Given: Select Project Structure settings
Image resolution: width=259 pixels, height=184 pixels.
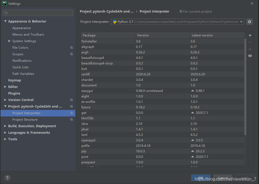Looking at the screenshot, I should (x=25, y=119).
